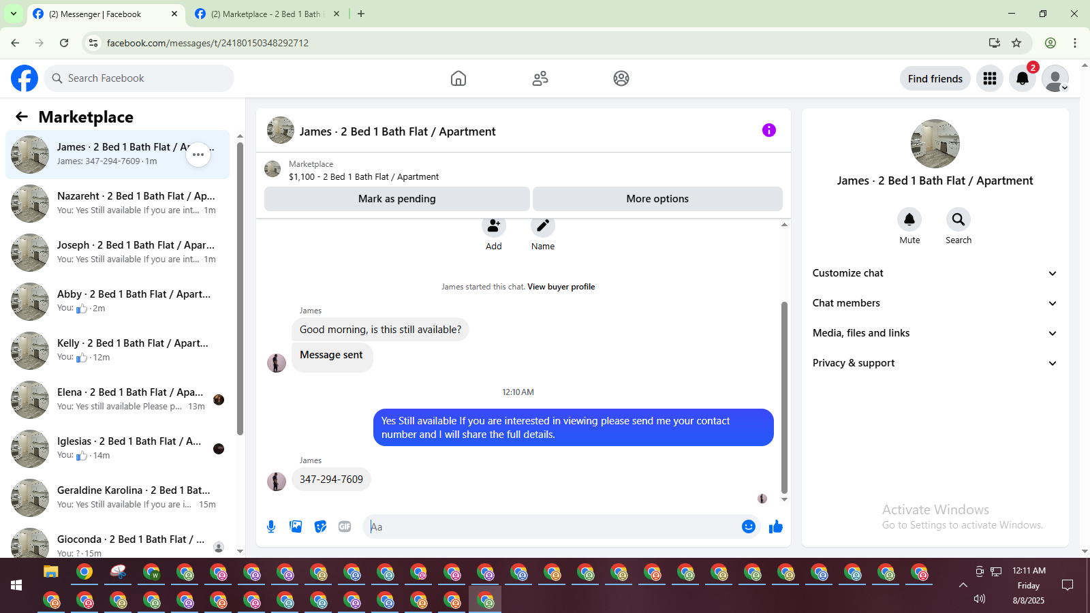Click the browser address bar URL

click(x=208, y=43)
